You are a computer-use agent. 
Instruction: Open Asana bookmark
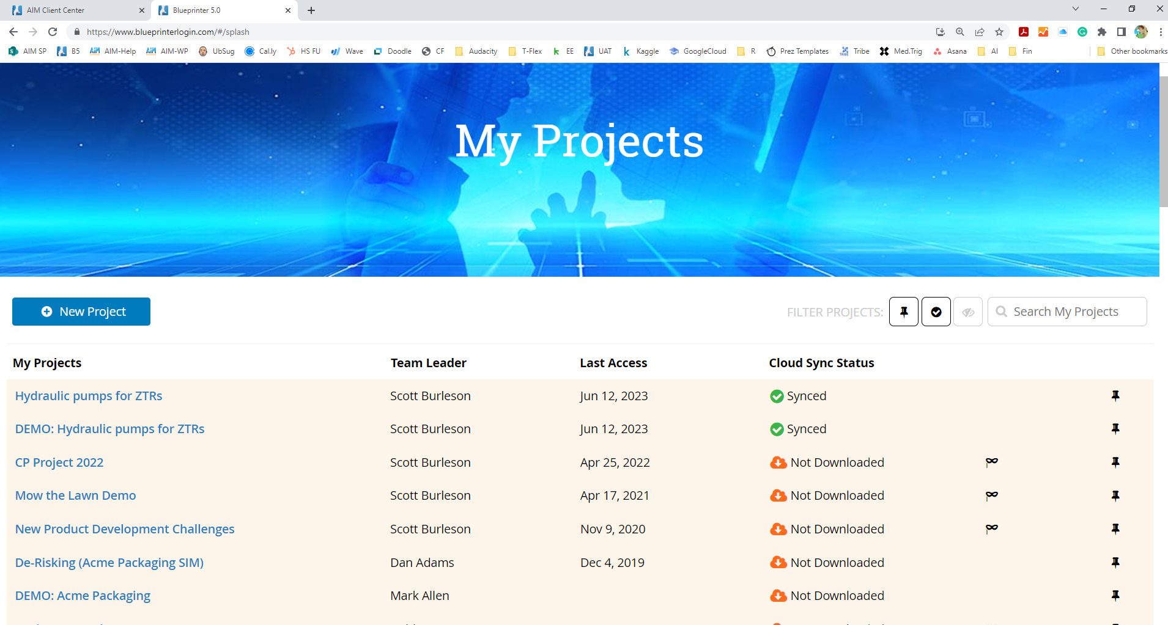(950, 51)
